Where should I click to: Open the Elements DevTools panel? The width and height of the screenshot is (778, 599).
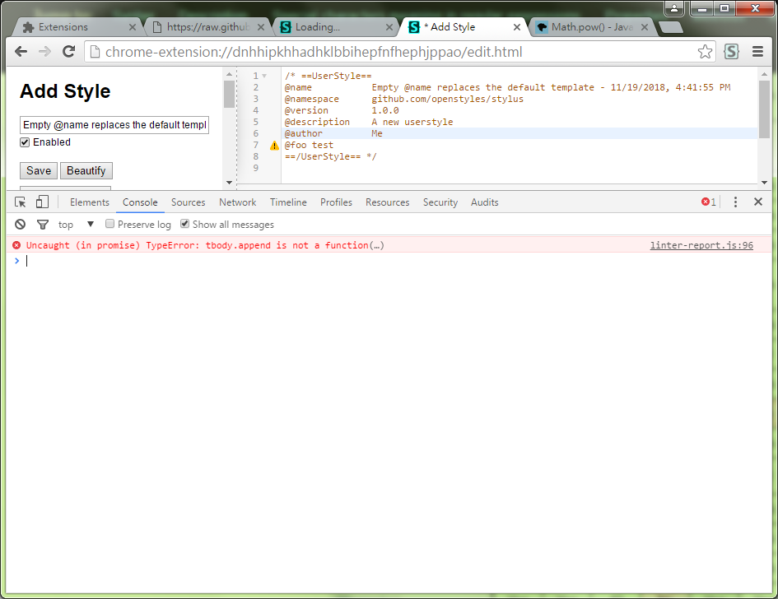coord(89,202)
